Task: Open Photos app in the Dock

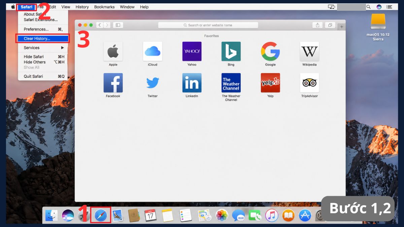Action: pos(222,216)
